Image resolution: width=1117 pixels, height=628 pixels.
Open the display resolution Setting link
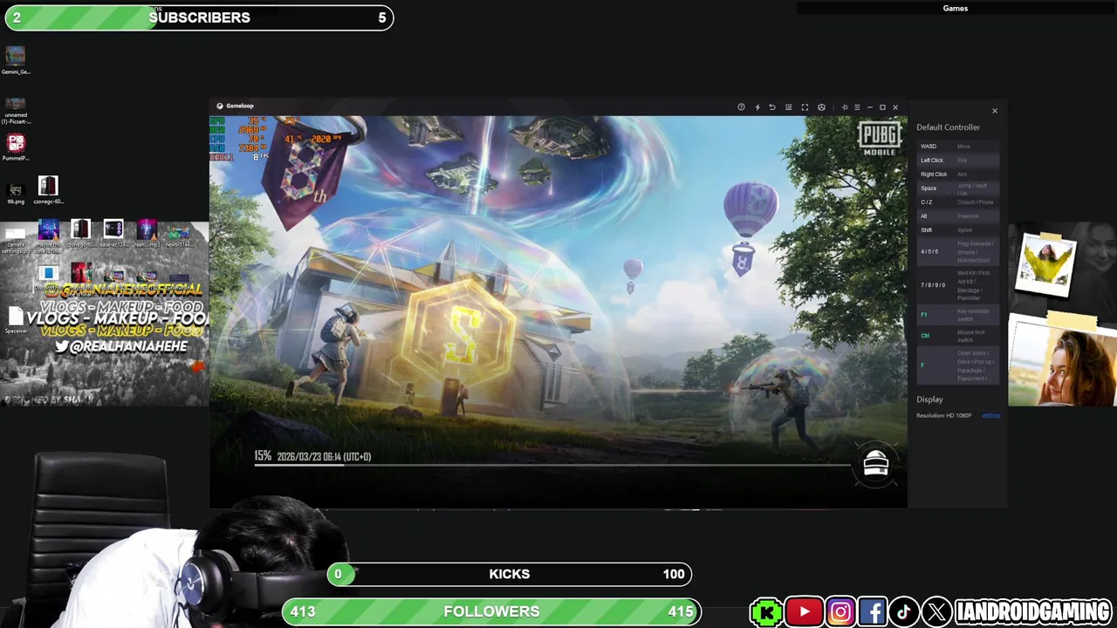[990, 416]
